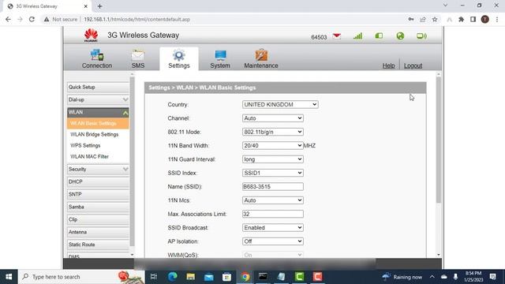505x284 pixels.
Task: Open the Chrome three-dot menu
Action: (497, 19)
